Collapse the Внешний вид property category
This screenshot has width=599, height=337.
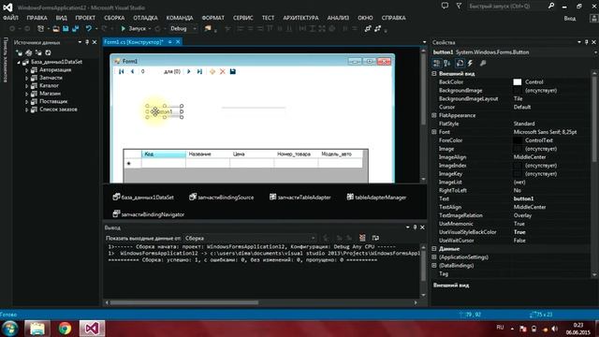coord(434,73)
